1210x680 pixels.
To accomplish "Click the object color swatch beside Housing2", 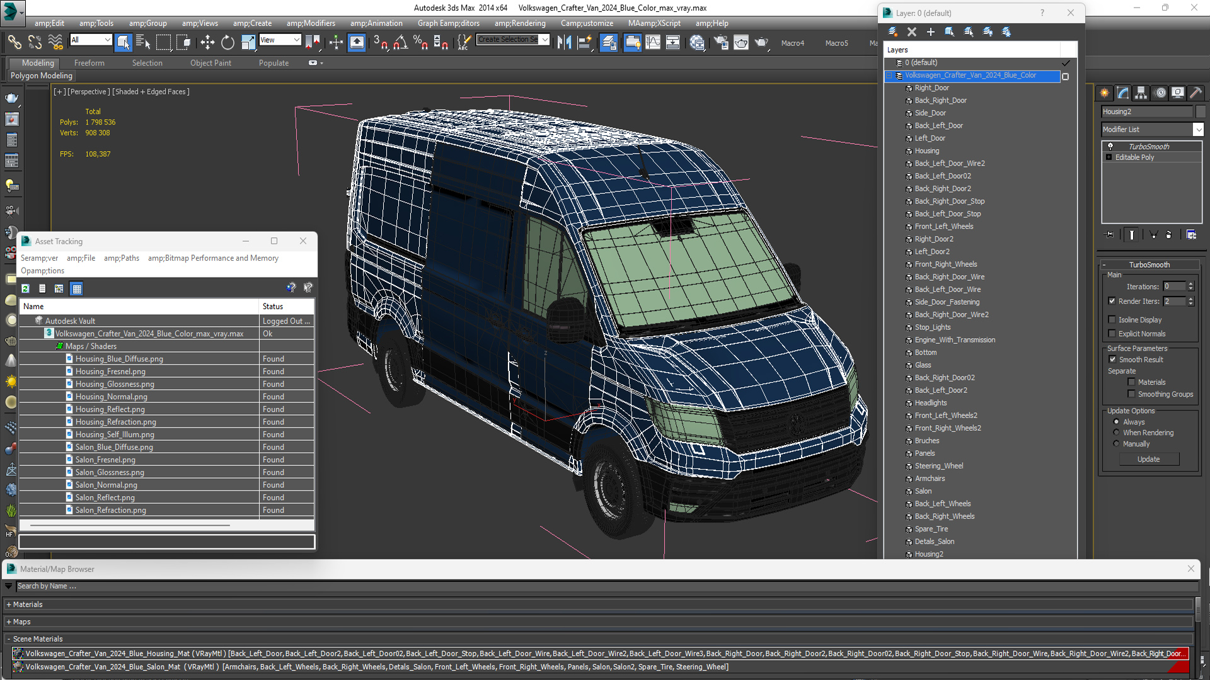I will pos(1201,111).
